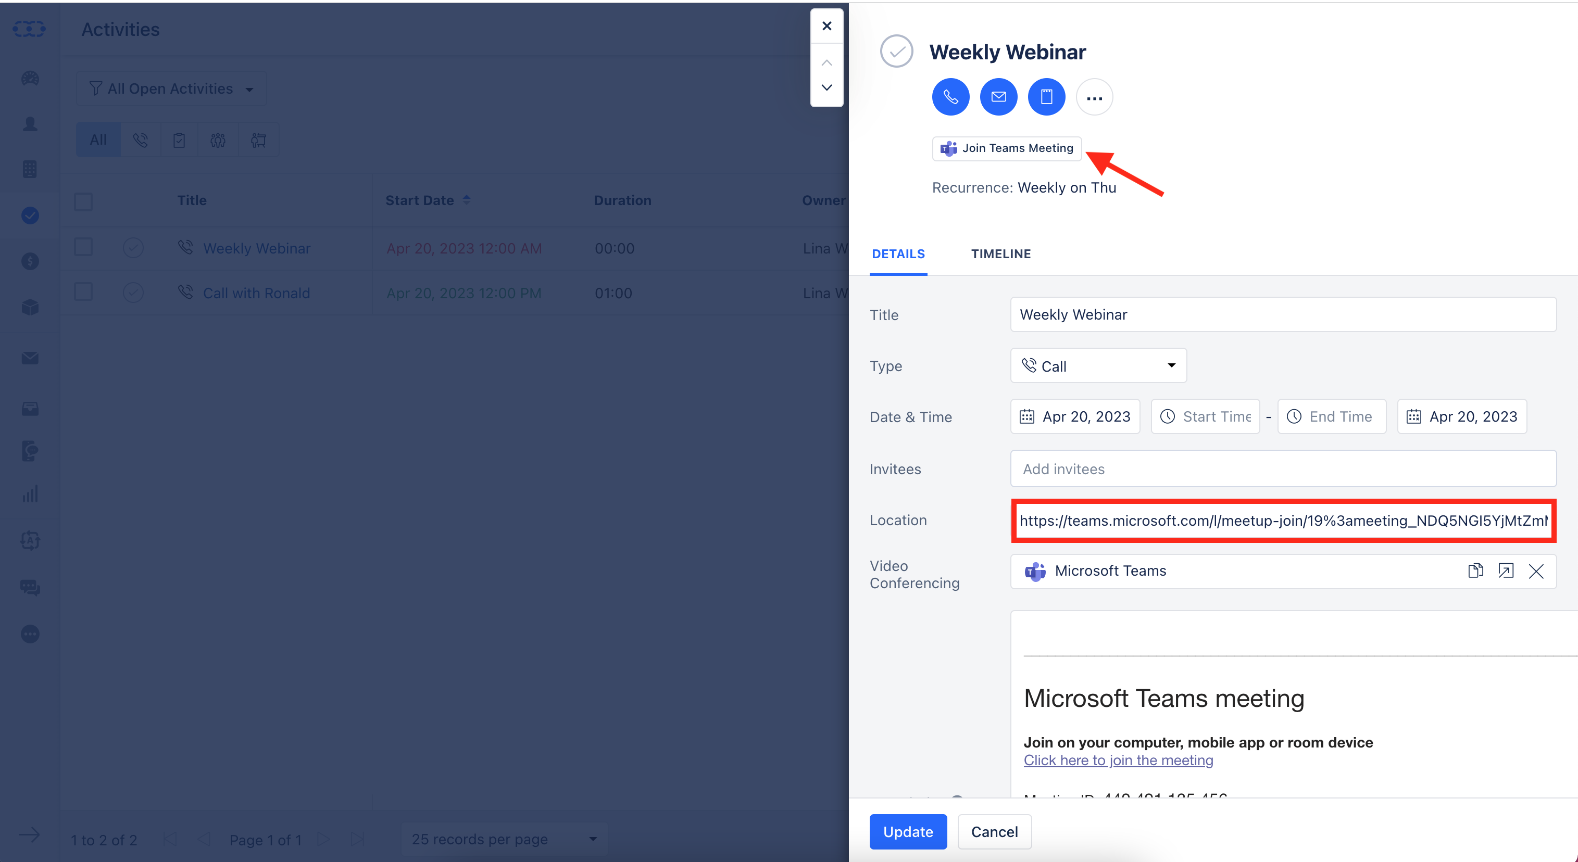This screenshot has height=862, width=1578.
Task: Click the email action icon
Action: pyautogui.click(x=998, y=97)
